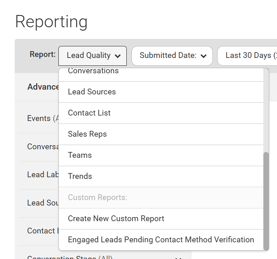This screenshot has width=277, height=259.
Task: Click the dropdown list scrollbar thumb
Action: coord(266,201)
